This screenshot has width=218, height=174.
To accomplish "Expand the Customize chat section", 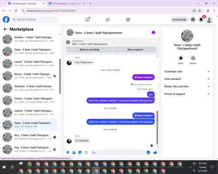I will point(187,71).
